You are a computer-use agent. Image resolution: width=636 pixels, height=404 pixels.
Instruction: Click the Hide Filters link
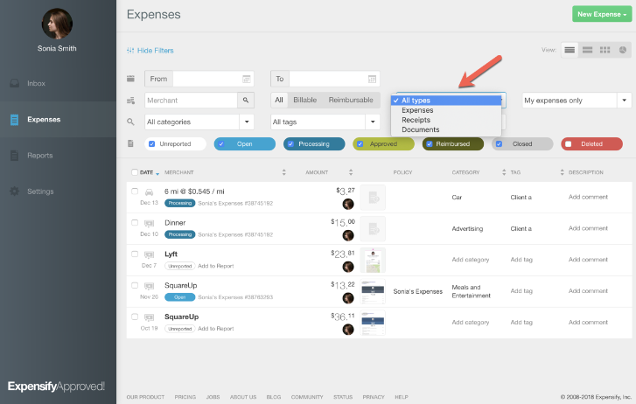point(150,51)
